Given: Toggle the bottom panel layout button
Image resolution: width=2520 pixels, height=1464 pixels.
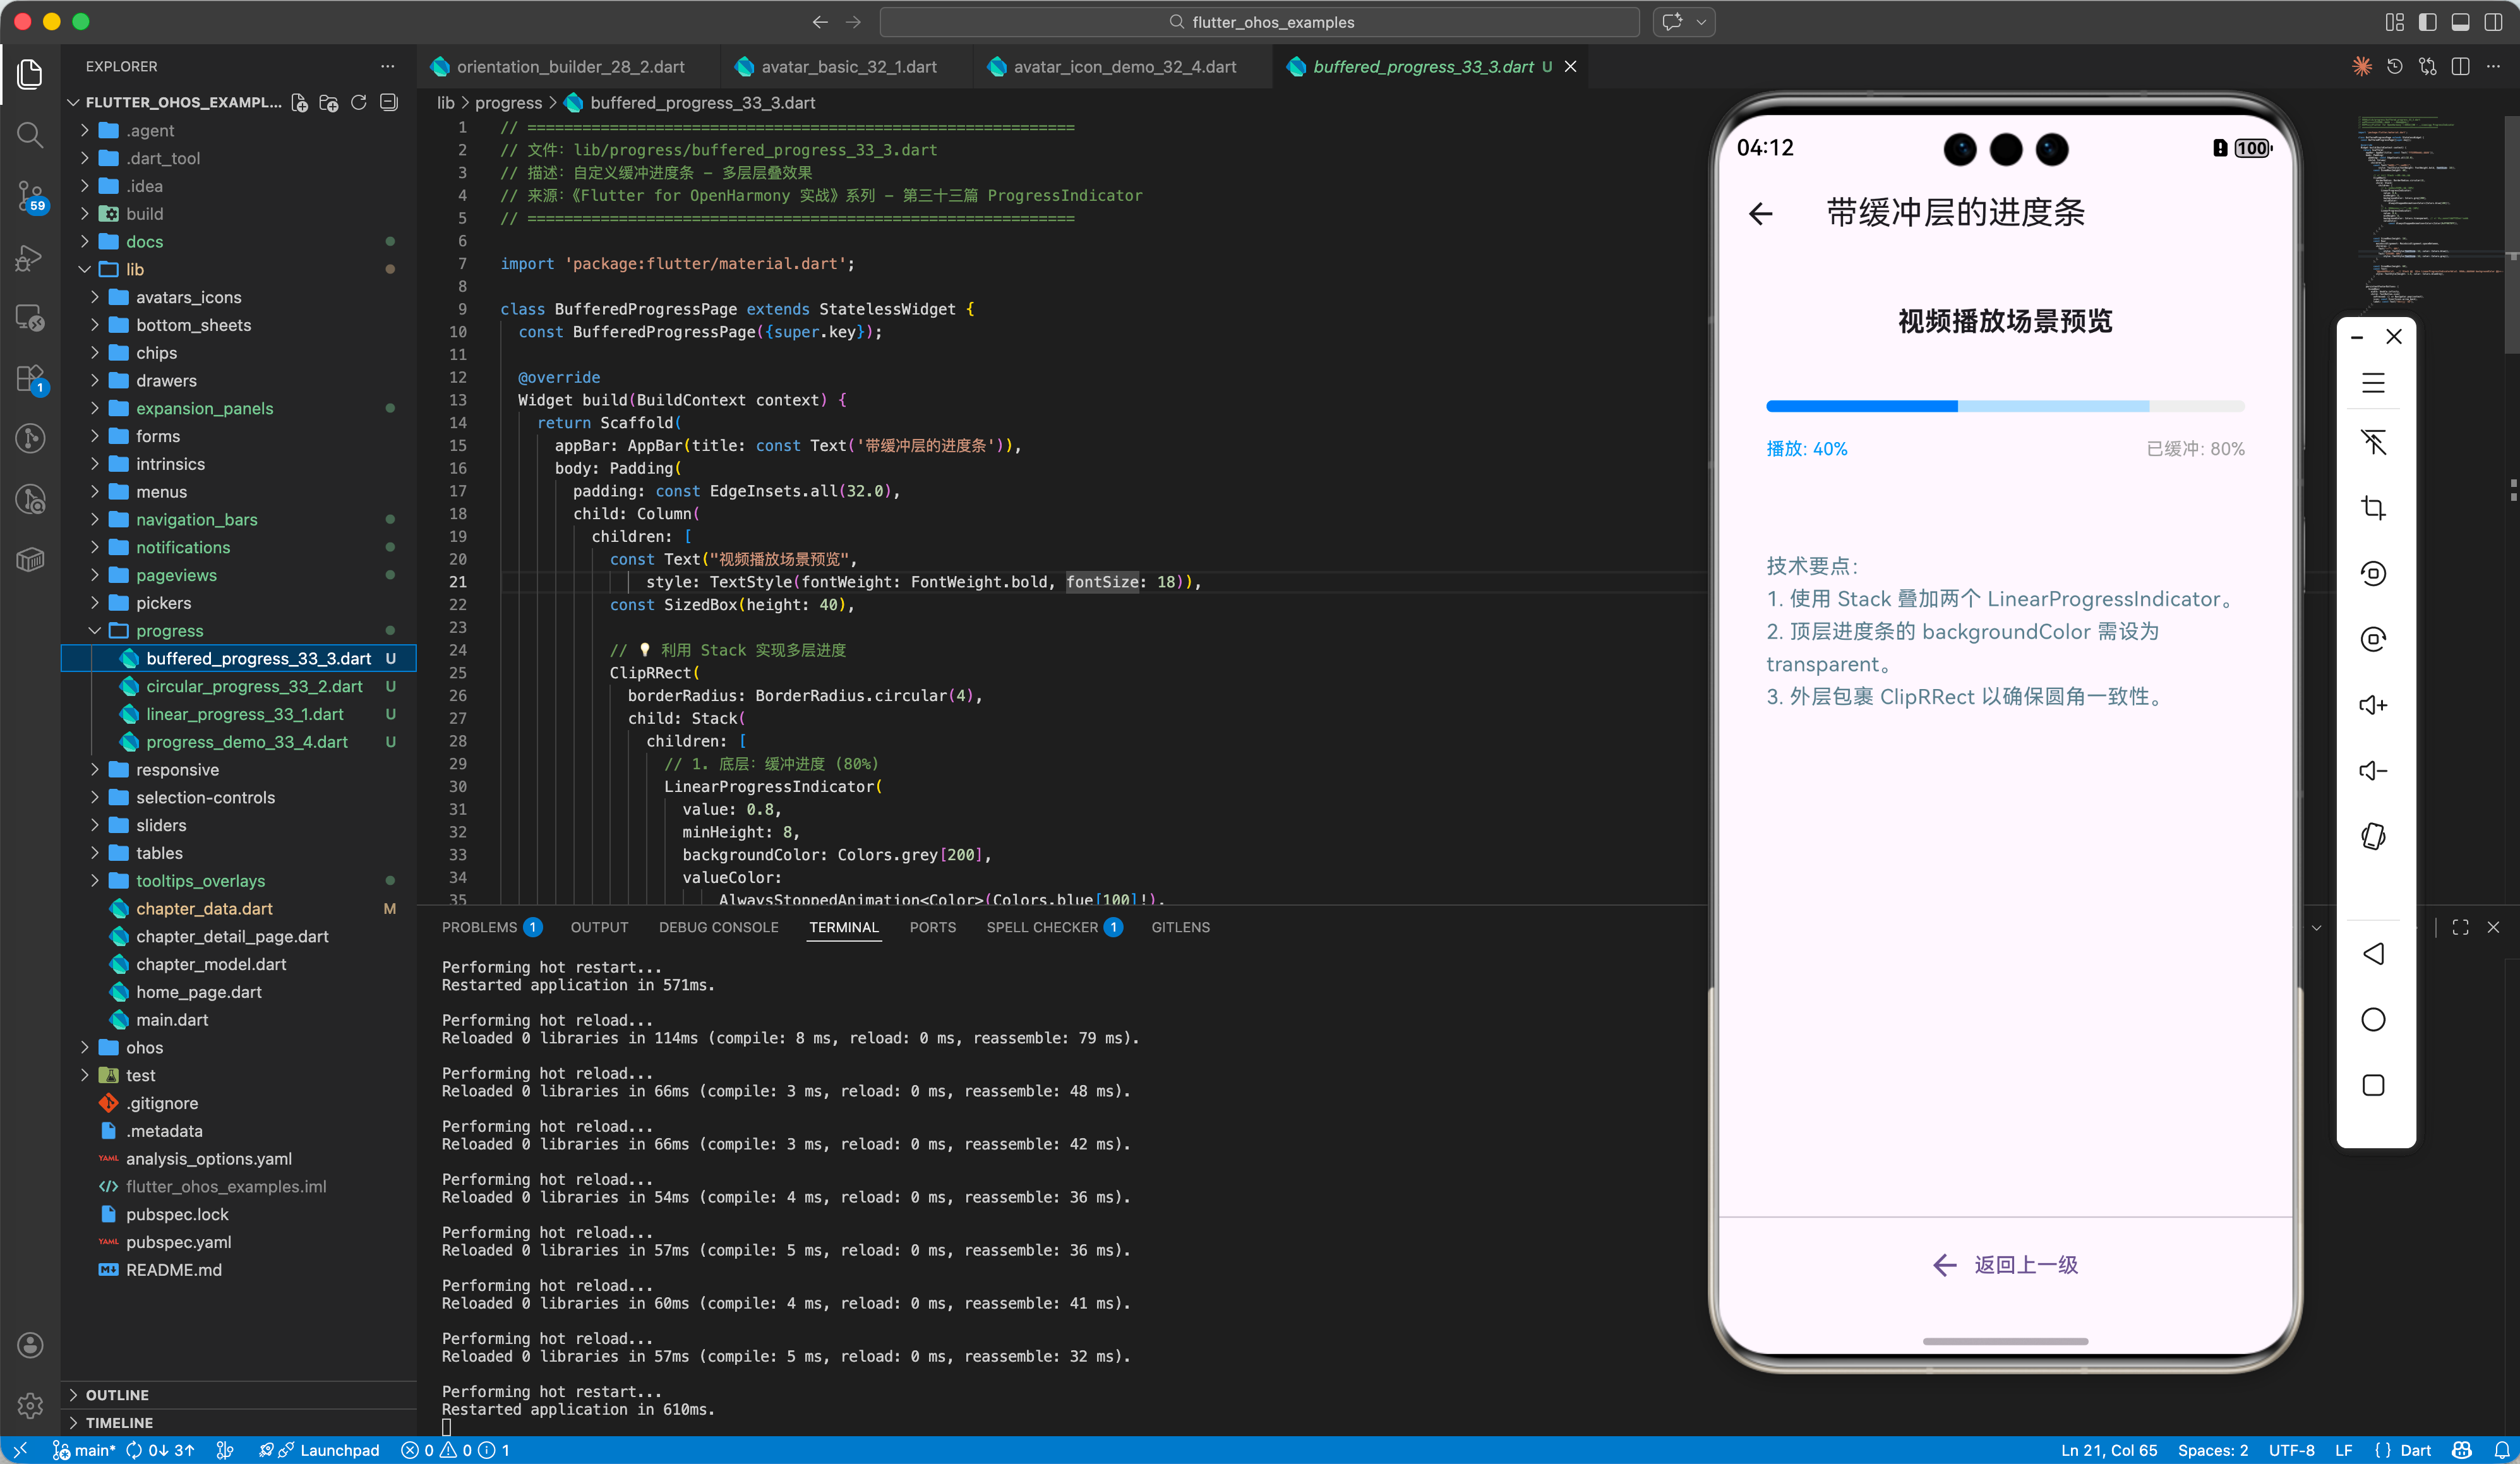Looking at the screenshot, I should tap(2461, 22).
